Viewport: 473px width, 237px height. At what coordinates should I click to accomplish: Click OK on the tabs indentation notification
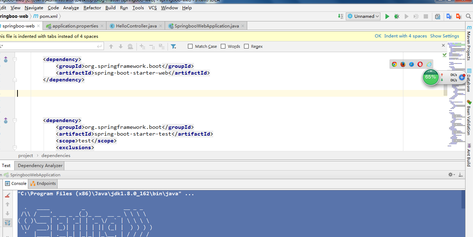pyautogui.click(x=378, y=36)
